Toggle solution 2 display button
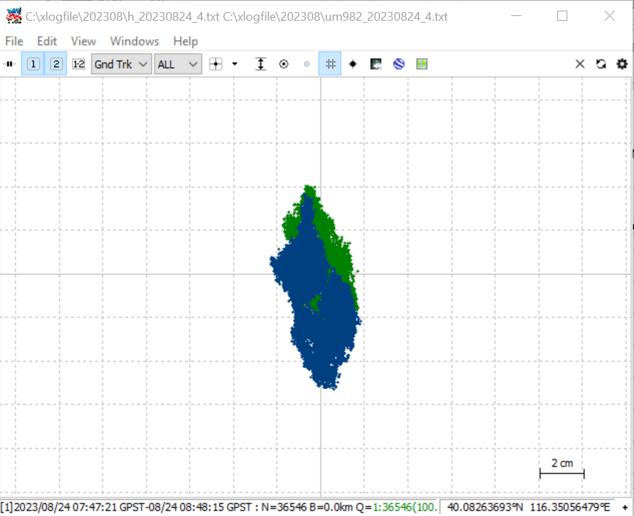This screenshot has width=634, height=516. [x=56, y=64]
